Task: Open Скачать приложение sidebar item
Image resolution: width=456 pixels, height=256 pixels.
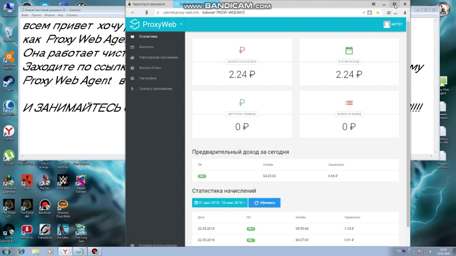Action: [156, 89]
